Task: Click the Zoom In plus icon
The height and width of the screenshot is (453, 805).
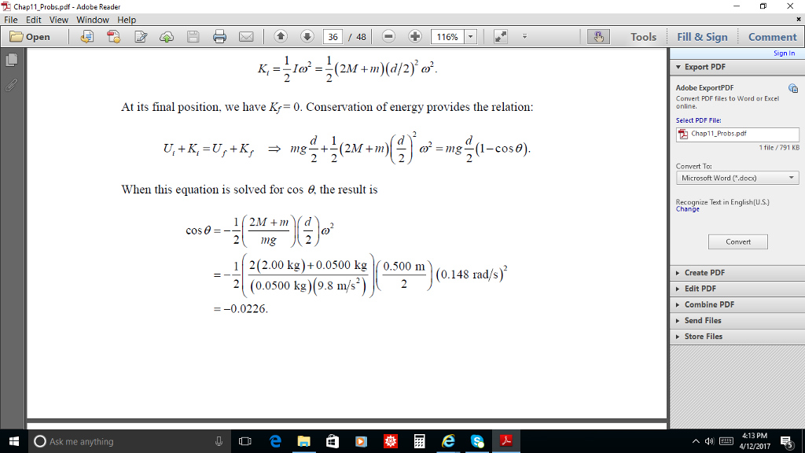Action: pos(414,36)
